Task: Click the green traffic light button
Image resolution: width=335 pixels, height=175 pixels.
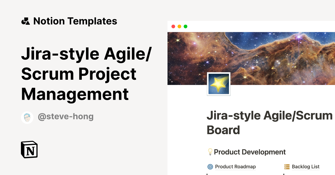Action: click(185, 26)
